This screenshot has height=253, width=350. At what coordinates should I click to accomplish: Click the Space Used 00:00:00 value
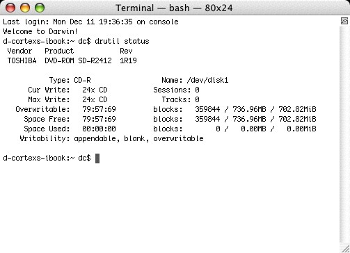tap(99, 129)
